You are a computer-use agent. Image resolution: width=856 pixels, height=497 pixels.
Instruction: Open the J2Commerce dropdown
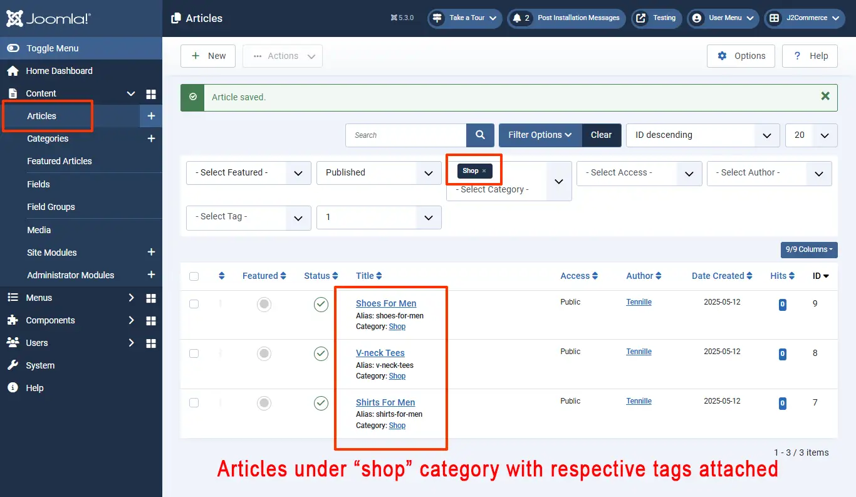[805, 18]
